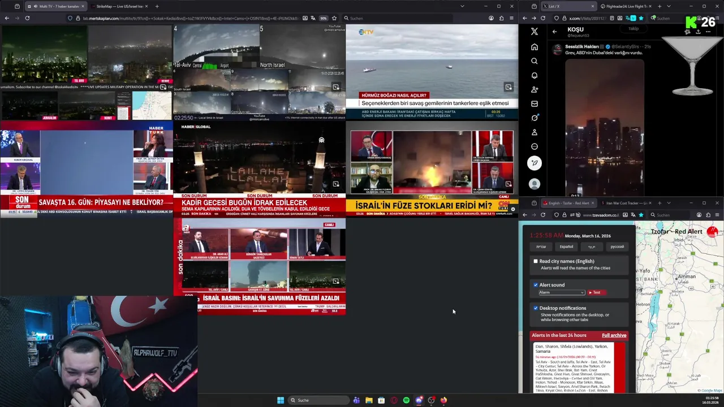
Task: Open Spotify from the taskbar
Action: click(x=406, y=400)
